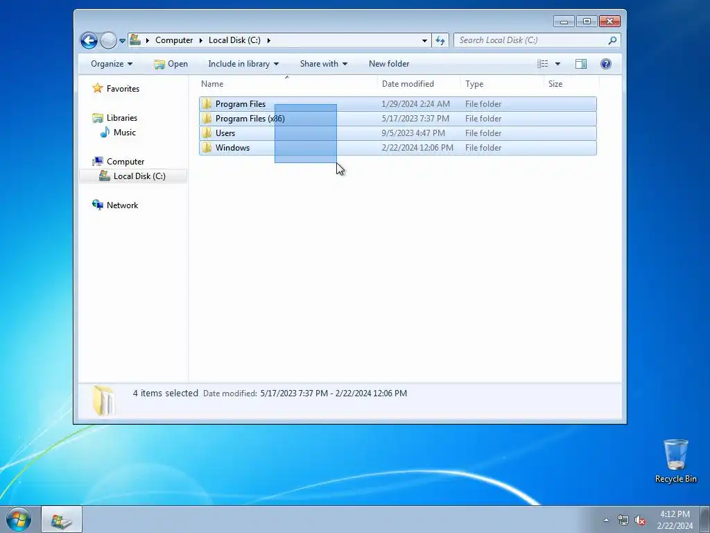Click the Network icon in navigation pane
The width and height of the screenshot is (710, 533).
click(x=97, y=205)
